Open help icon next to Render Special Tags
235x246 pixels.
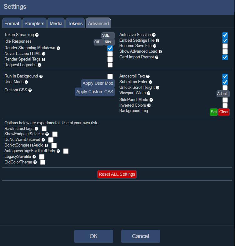pos(43,60)
